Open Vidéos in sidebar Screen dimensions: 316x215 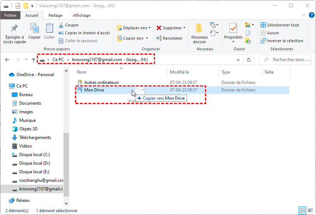(x=22, y=146)
